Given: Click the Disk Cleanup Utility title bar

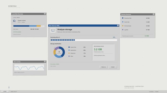Looking at the screenshot, I should (84, 26).
